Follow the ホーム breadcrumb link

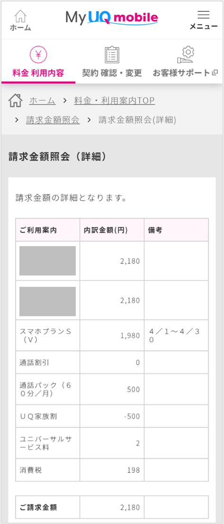[42, 100]
